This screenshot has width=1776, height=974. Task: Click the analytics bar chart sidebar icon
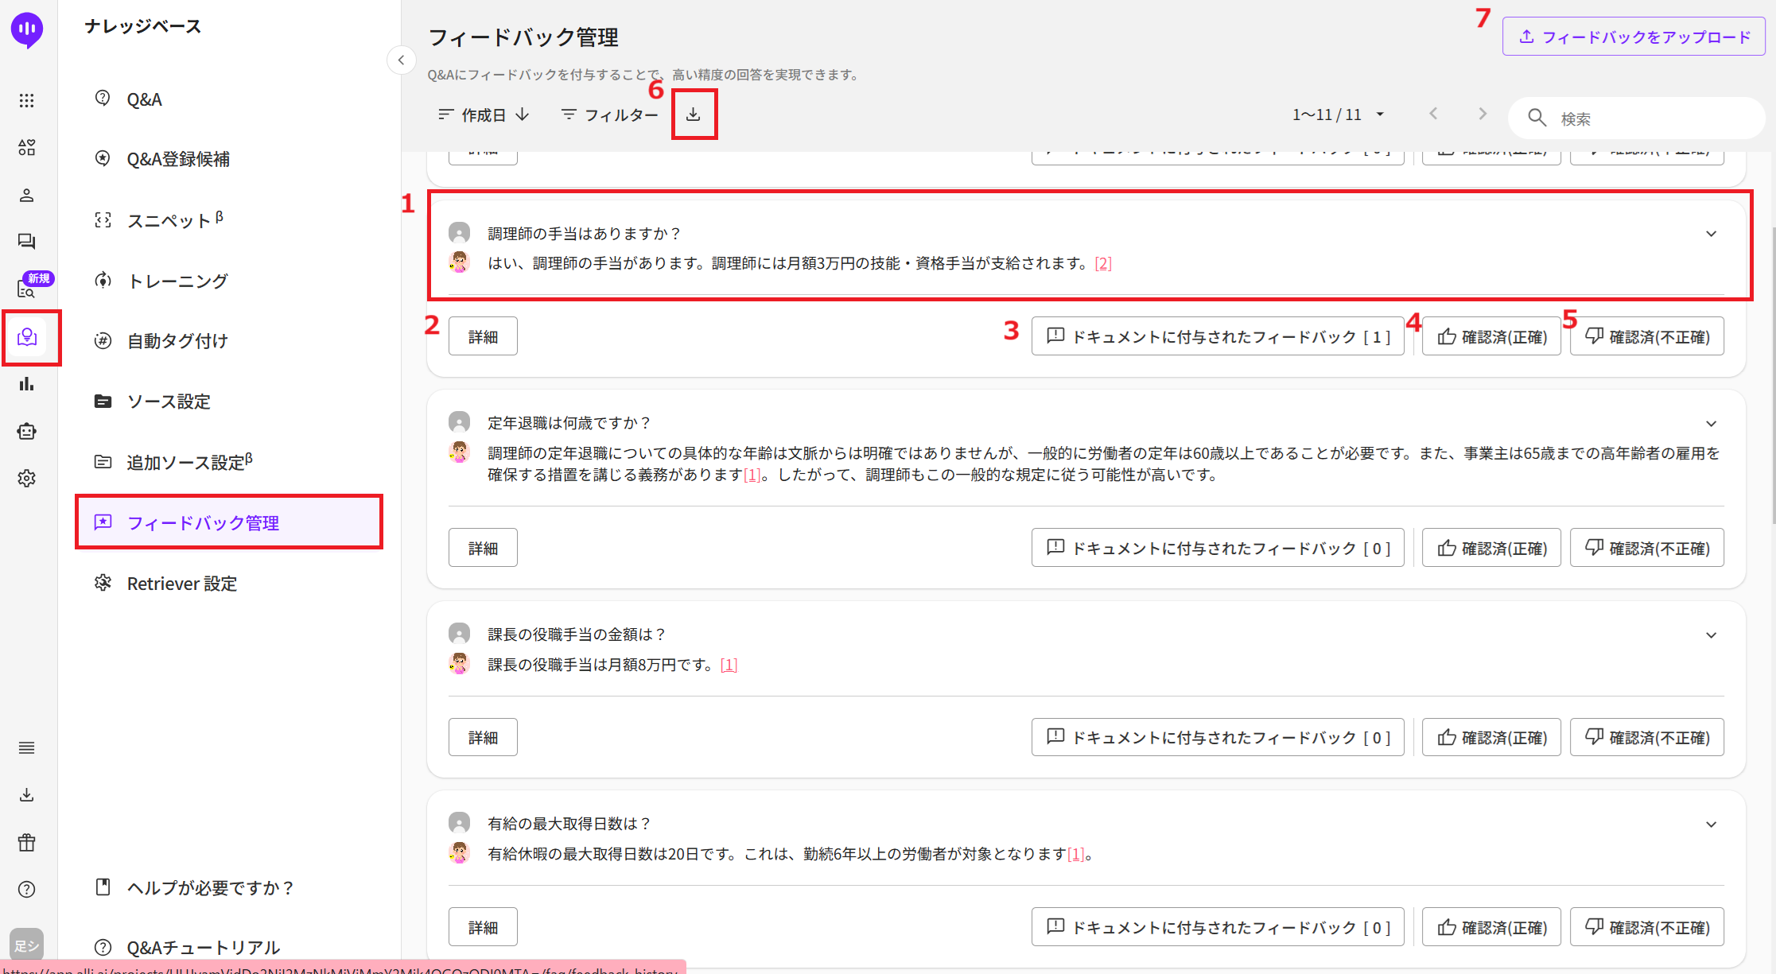(27, 384)
